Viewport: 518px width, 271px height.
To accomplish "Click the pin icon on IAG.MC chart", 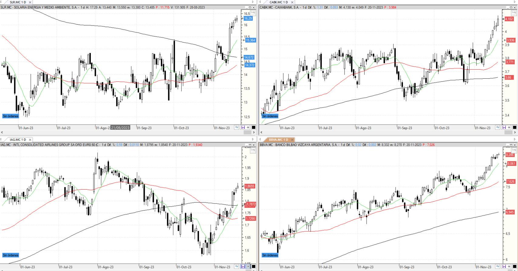I will point(248,266).
